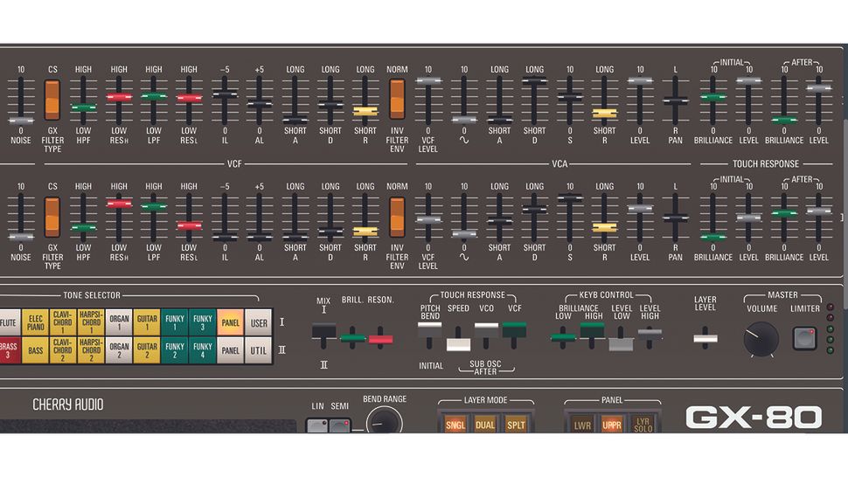
Task: Click top-row After BRILLIANCE slider handle
Action: pos(783,120)
